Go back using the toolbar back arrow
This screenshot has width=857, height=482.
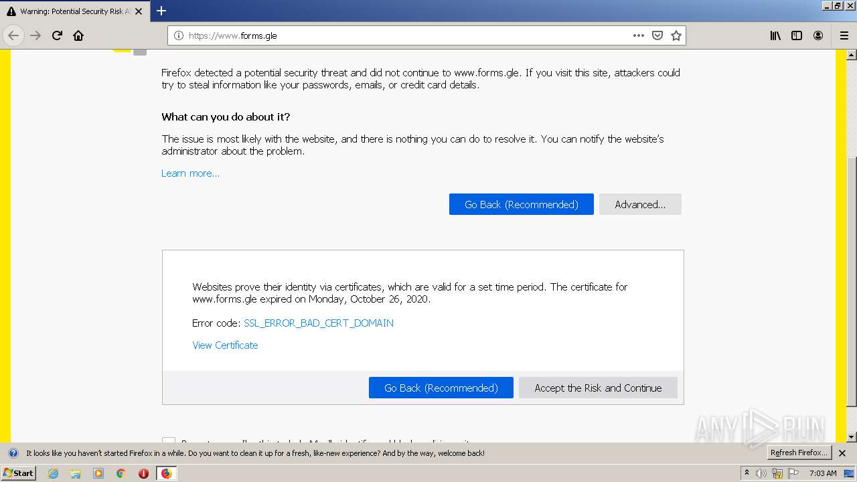(13, 35)
